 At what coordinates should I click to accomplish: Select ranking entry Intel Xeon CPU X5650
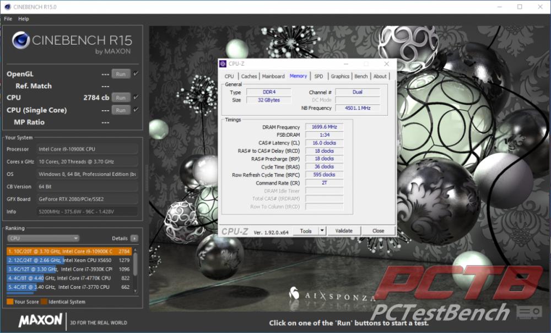[x=69, y=260]
